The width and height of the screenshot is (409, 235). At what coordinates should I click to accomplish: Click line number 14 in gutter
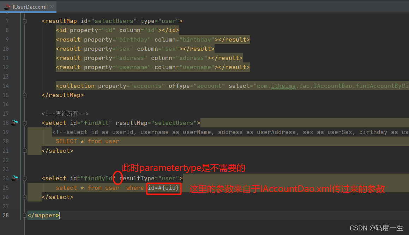(x=6, y=86)
